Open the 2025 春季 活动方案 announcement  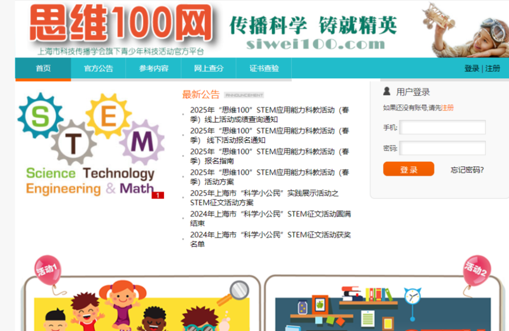click(269, 177)
